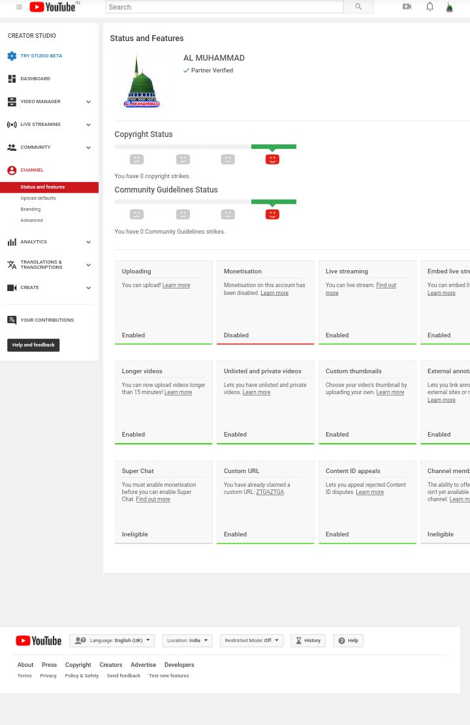Viewport: 470px width, 725px height.
Task: Click Learn more in Monetisation card
Action: (274, 293)
